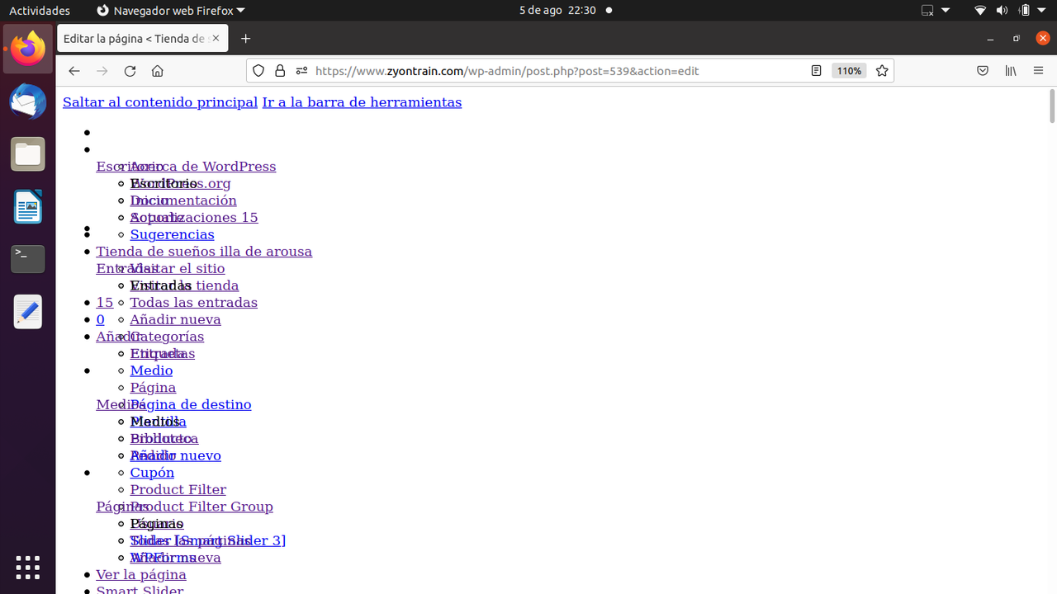Viewport: 1057px width, 594px height.
Task: Open 'Todas las entradas' link
Action: [193, 302]
